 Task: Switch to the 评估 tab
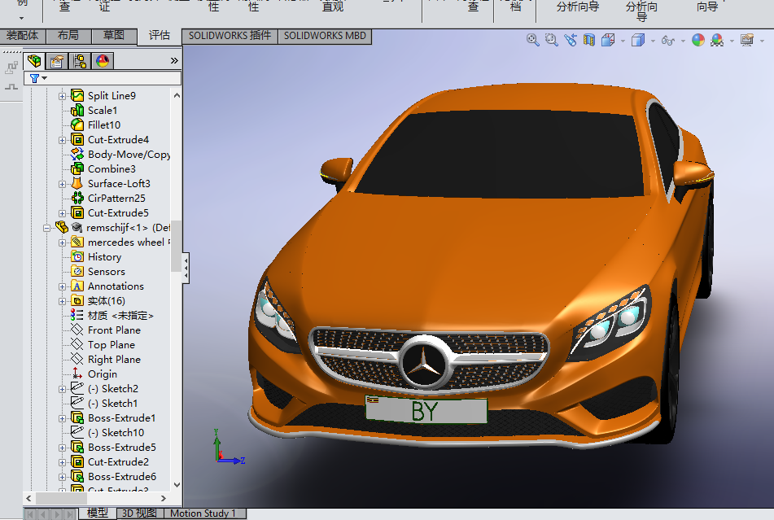[x=159, y=36]
